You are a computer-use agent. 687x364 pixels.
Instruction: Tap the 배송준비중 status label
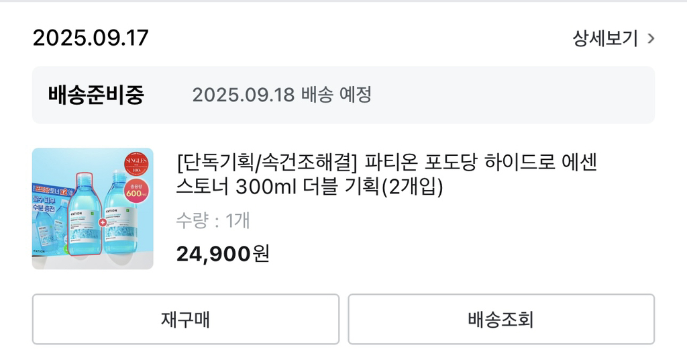[96, 95]
